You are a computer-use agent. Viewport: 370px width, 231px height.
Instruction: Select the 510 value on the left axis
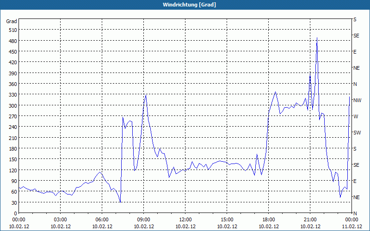click(x=13, y=30)
